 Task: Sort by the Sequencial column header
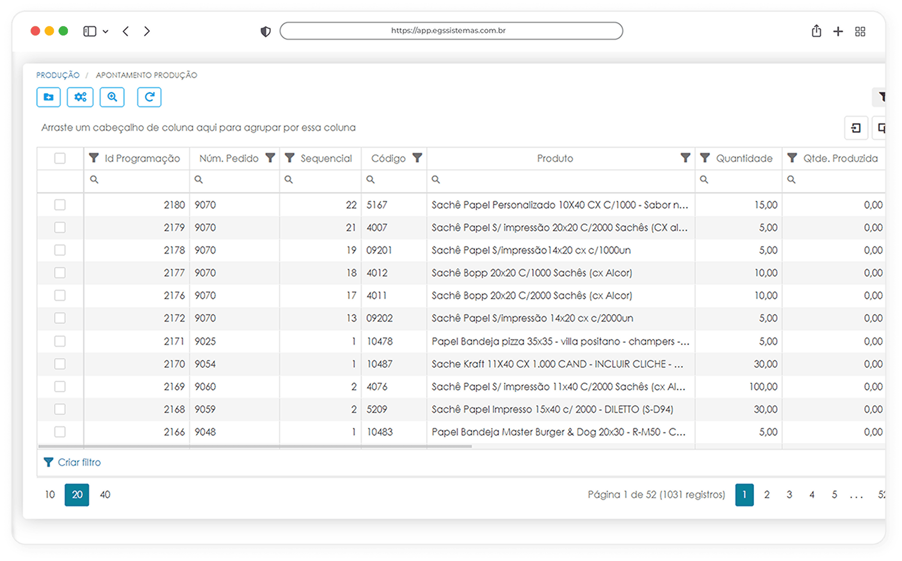pos(326,158)
